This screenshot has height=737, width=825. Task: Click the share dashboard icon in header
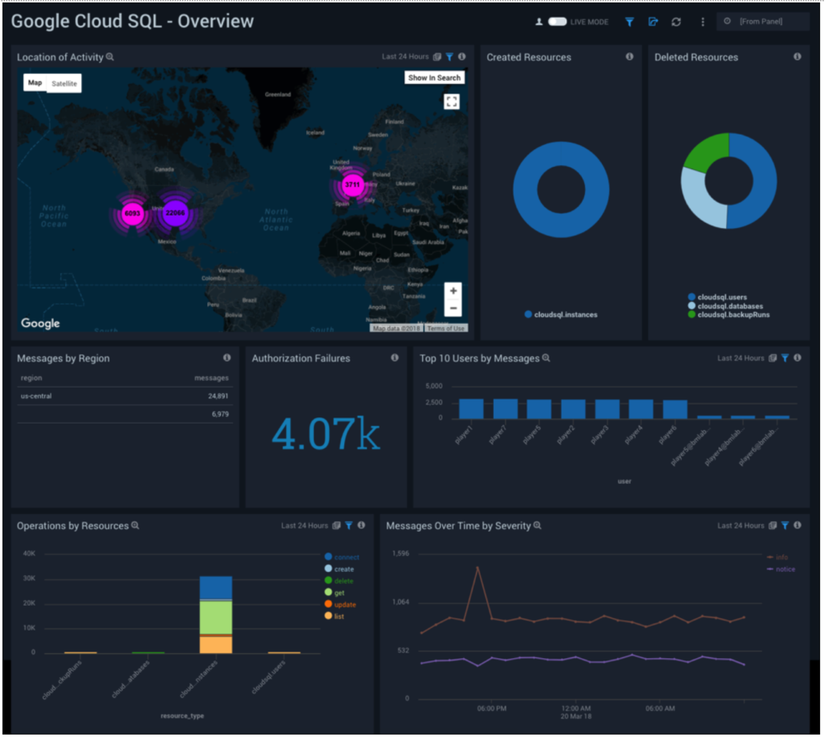pos(653,22)
